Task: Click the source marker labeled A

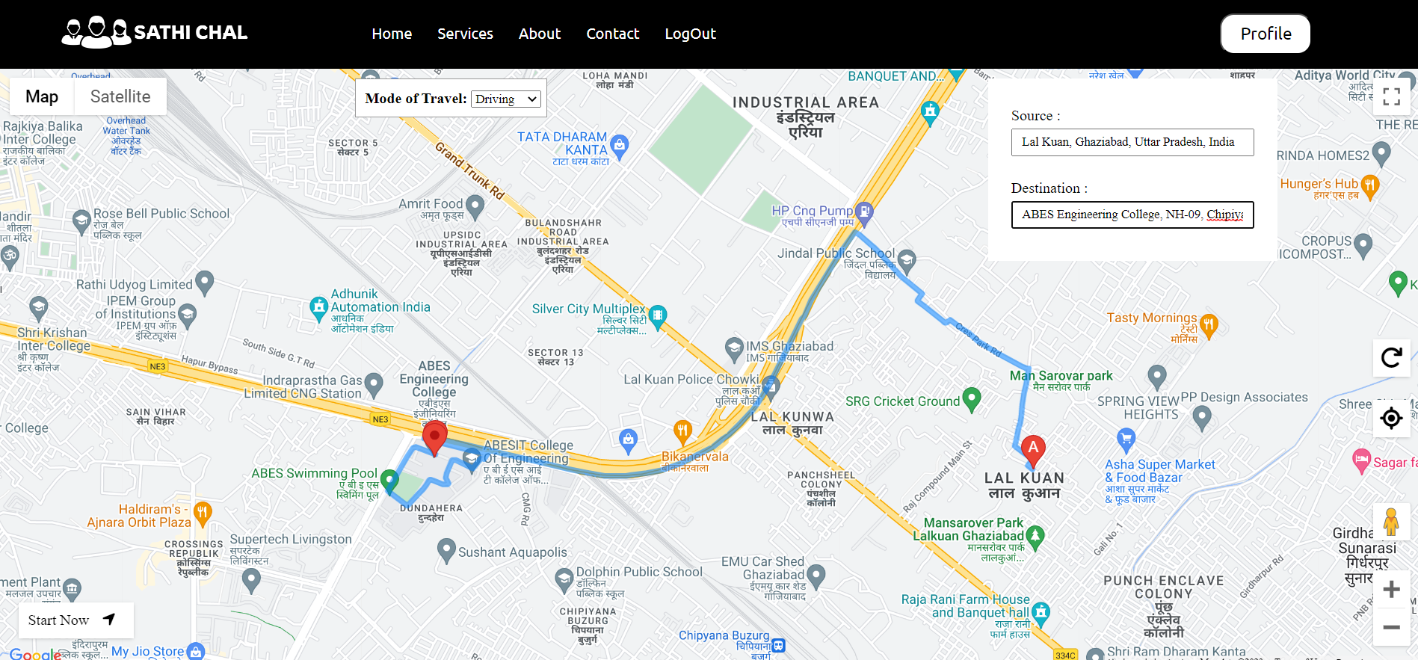Action: point(1033,449)
